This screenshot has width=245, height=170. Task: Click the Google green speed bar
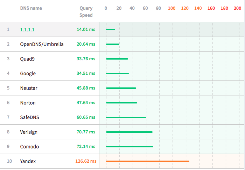117,74
